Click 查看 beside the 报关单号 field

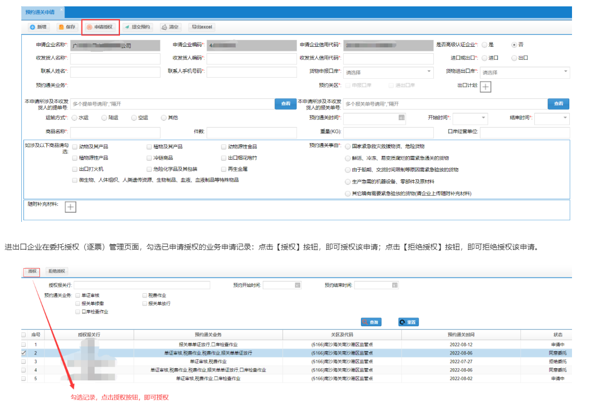tap(558, 104)
